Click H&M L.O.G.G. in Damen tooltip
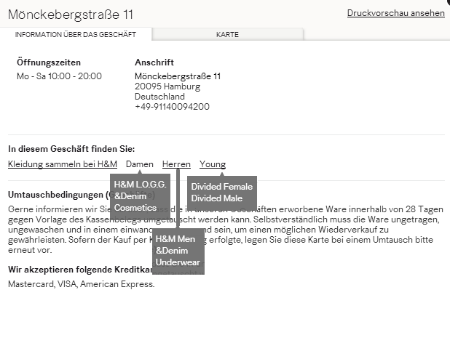 [140, 185]
